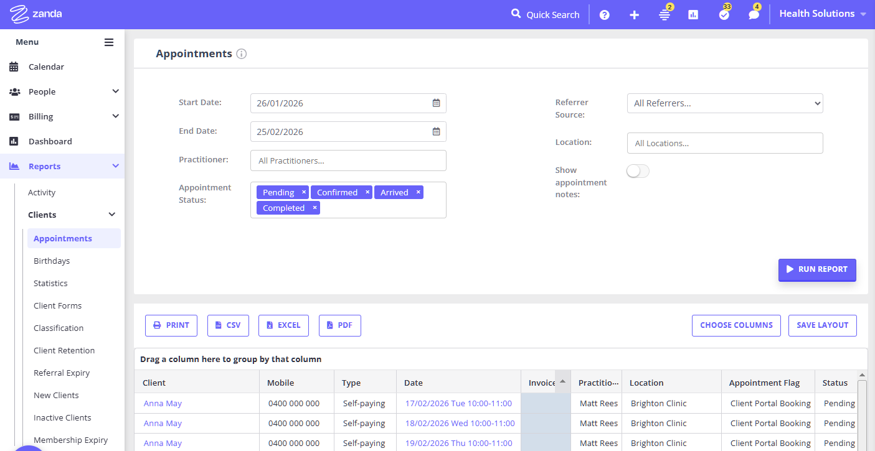Open the Start Date calendar picker icon
Screen dimensions: 875x451
pos(436,103)
